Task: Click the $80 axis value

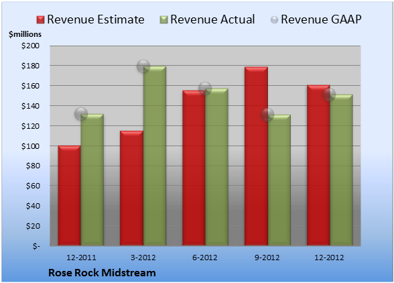Action: click(33, 166)
